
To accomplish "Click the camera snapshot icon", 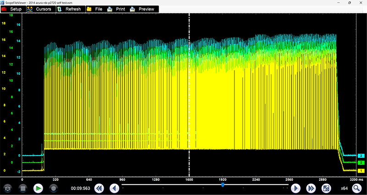I will coord(8,188).
